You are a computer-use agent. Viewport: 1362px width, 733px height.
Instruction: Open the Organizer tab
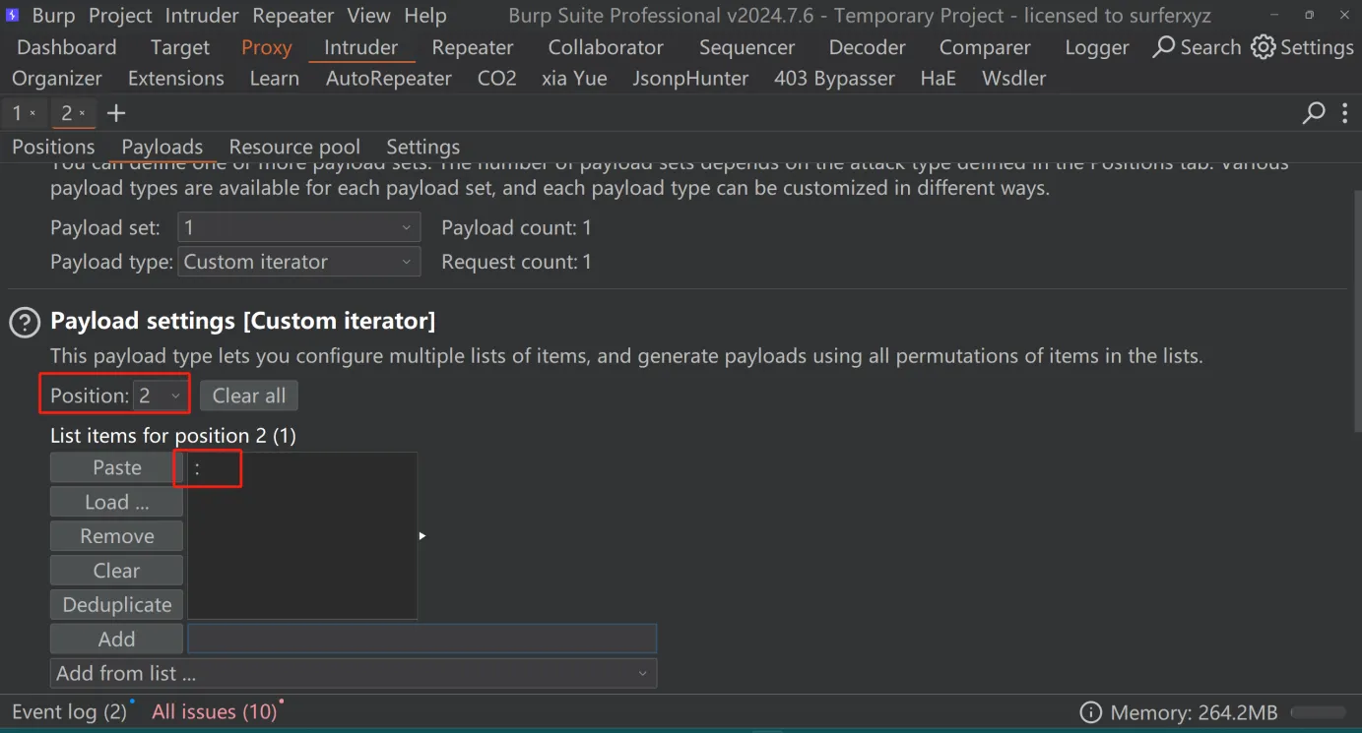point(57,79)
